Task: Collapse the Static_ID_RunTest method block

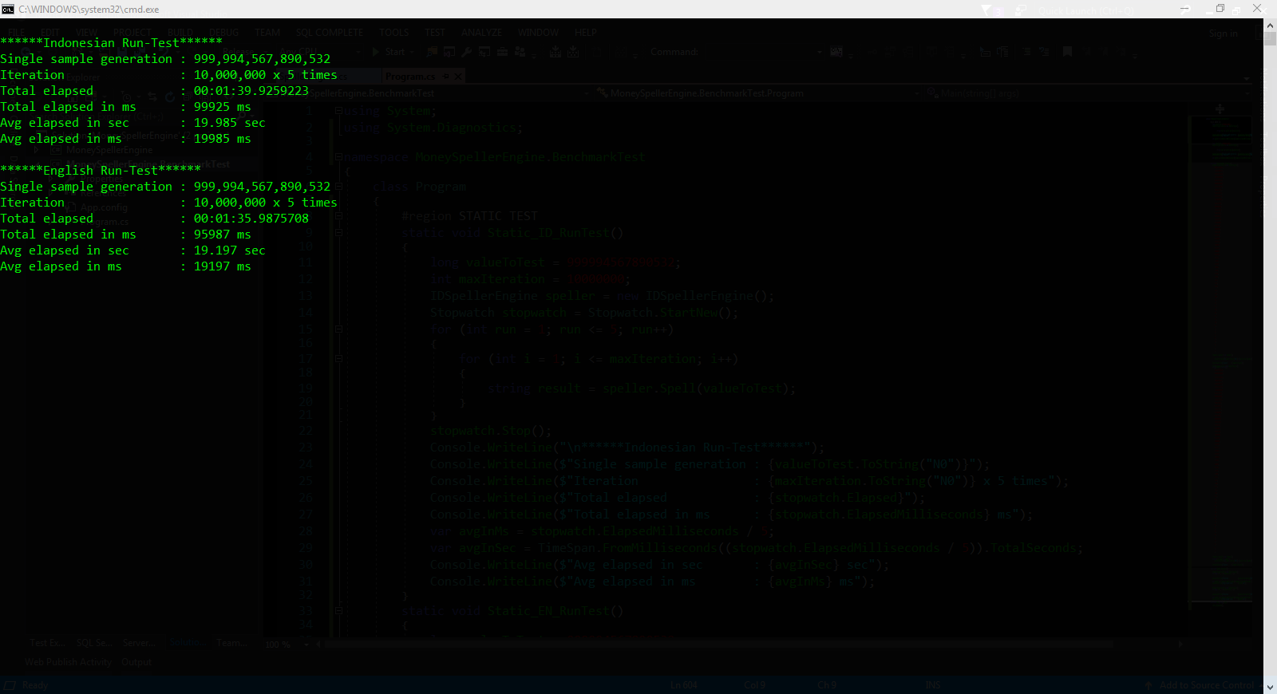Action: tap(338, 233)
